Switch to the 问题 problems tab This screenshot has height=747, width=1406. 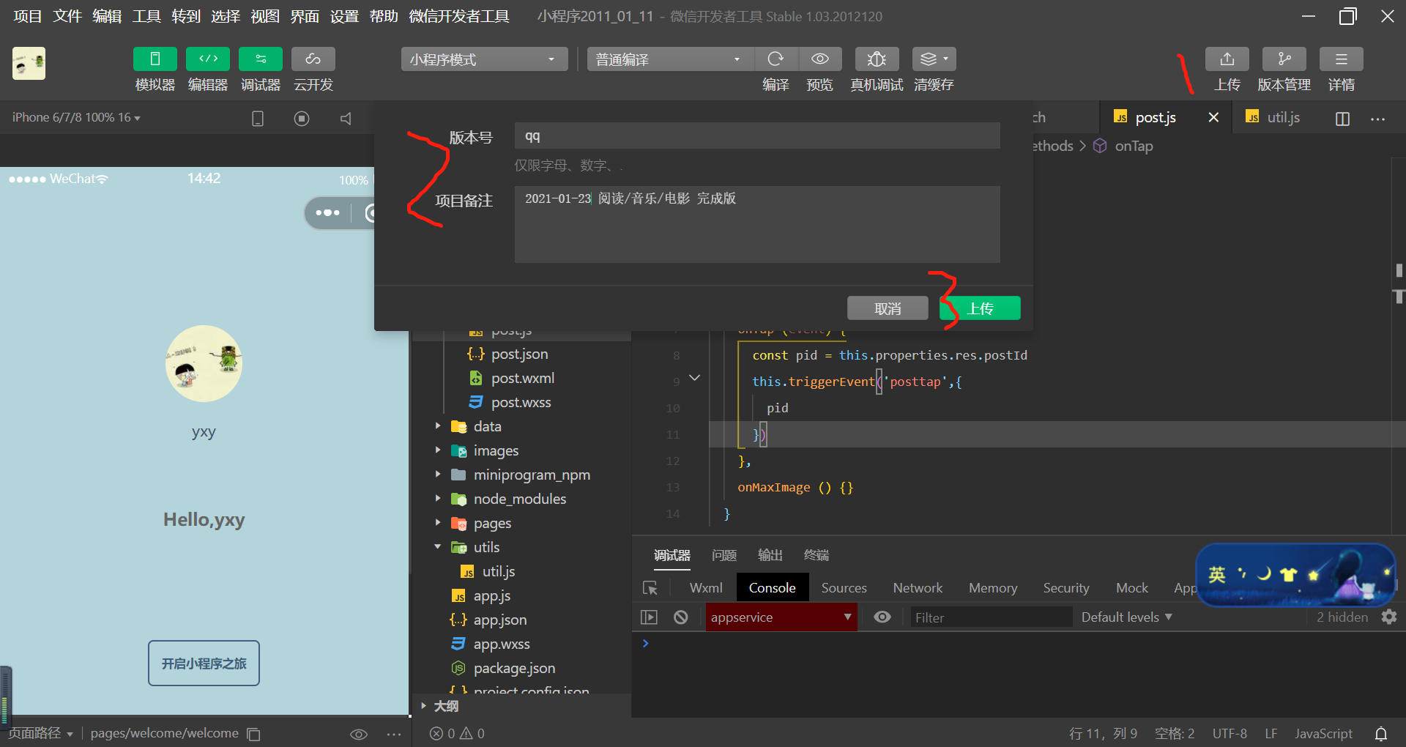pyautogui.click(x=724, y=555)
